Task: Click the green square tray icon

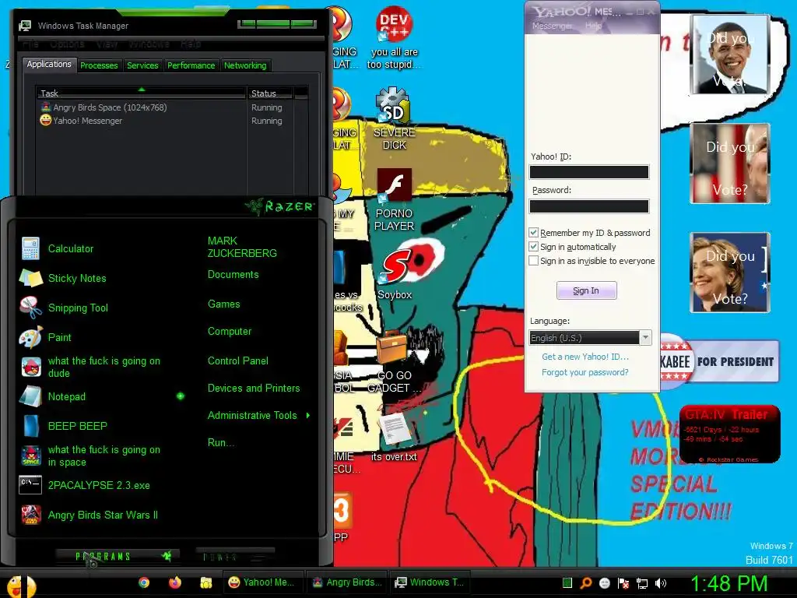Action: coord(567,583)
